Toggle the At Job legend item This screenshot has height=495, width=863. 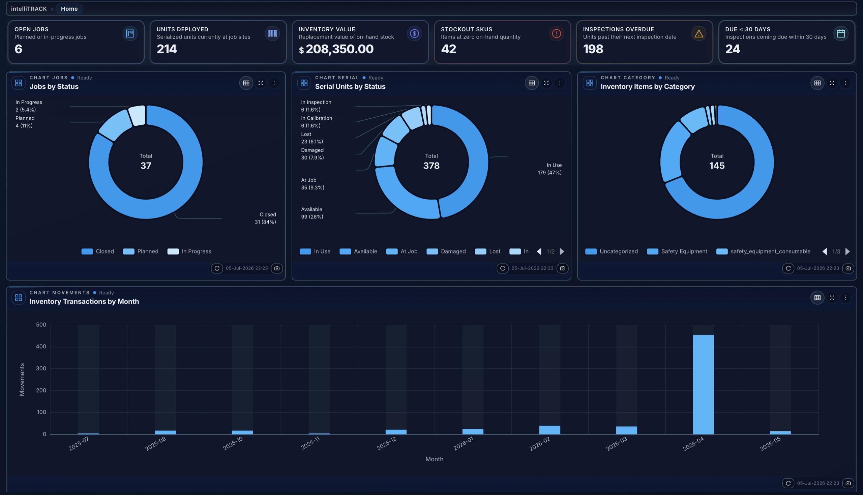402,251
